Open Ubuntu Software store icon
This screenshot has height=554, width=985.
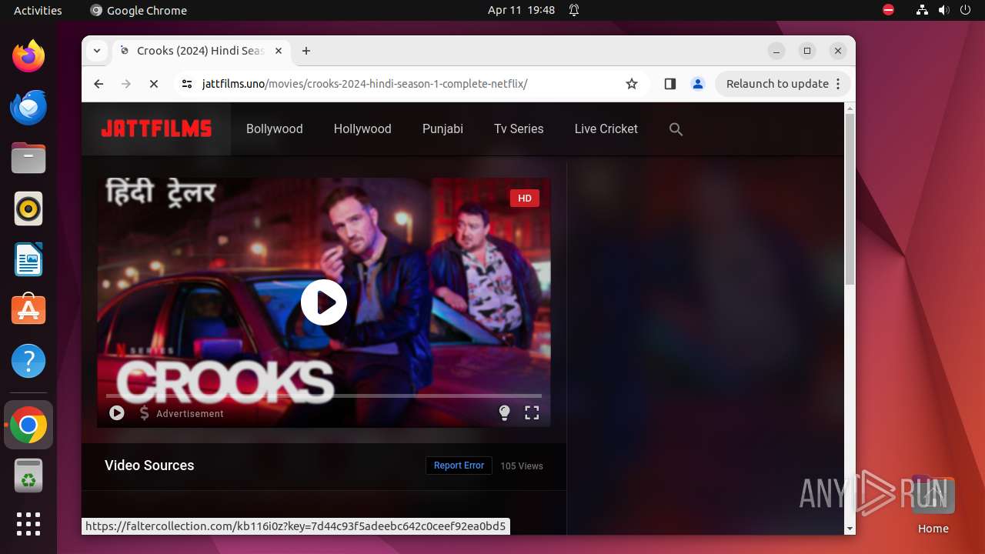(x=28, y=310)
